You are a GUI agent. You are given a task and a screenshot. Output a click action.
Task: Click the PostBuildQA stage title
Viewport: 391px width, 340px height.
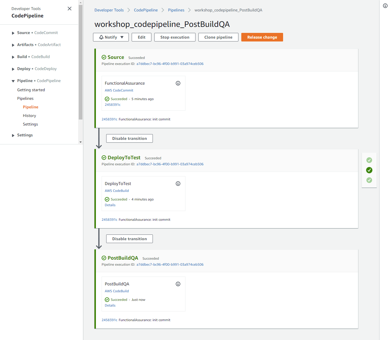coord(123,258)
